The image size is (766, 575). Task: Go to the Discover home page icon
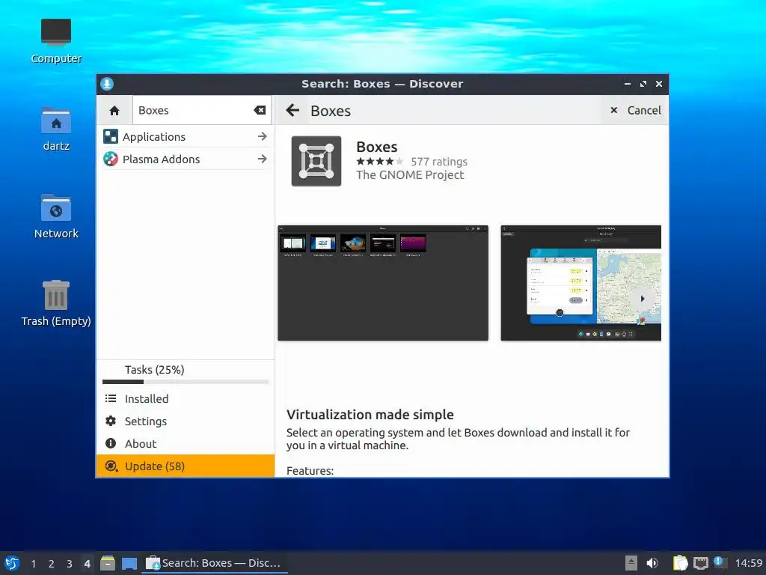coord(114,111)
